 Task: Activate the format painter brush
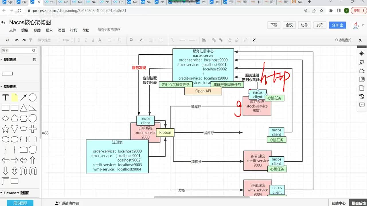[31, 40]
